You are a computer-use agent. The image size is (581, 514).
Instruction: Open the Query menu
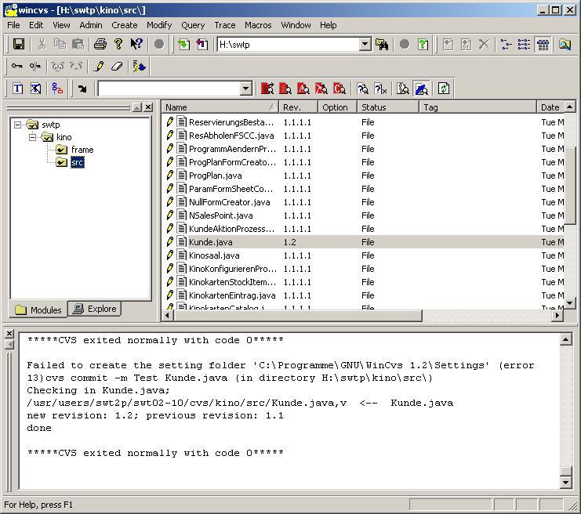coord(193,25)
